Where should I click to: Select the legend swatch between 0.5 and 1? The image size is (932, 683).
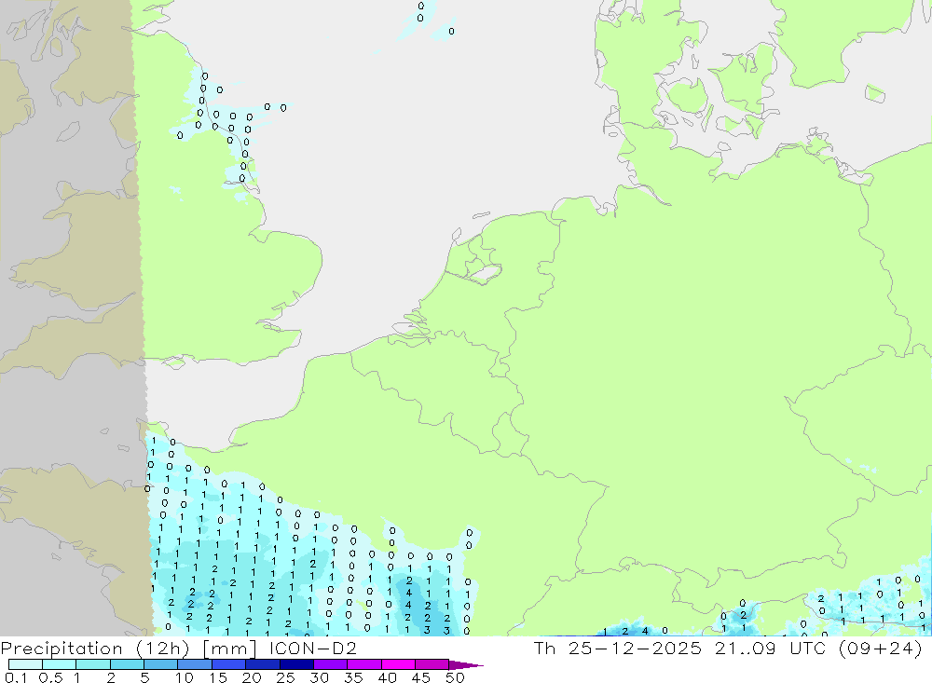pyautogui.click(x=60, y=664)
